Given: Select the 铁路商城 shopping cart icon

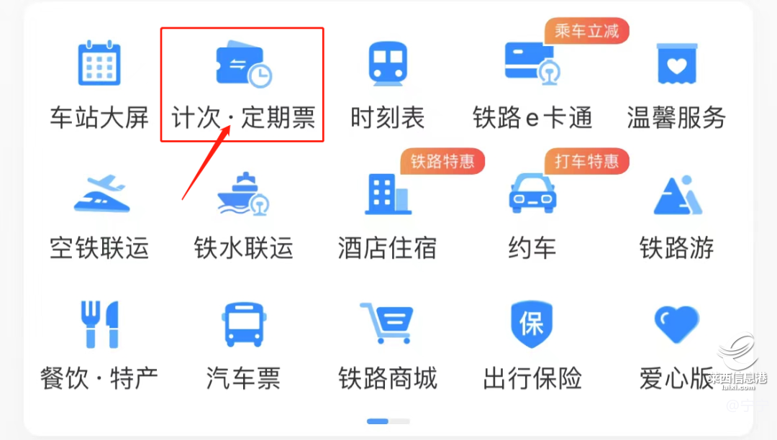Looking at the screenshot, I should tap(386, 323).
